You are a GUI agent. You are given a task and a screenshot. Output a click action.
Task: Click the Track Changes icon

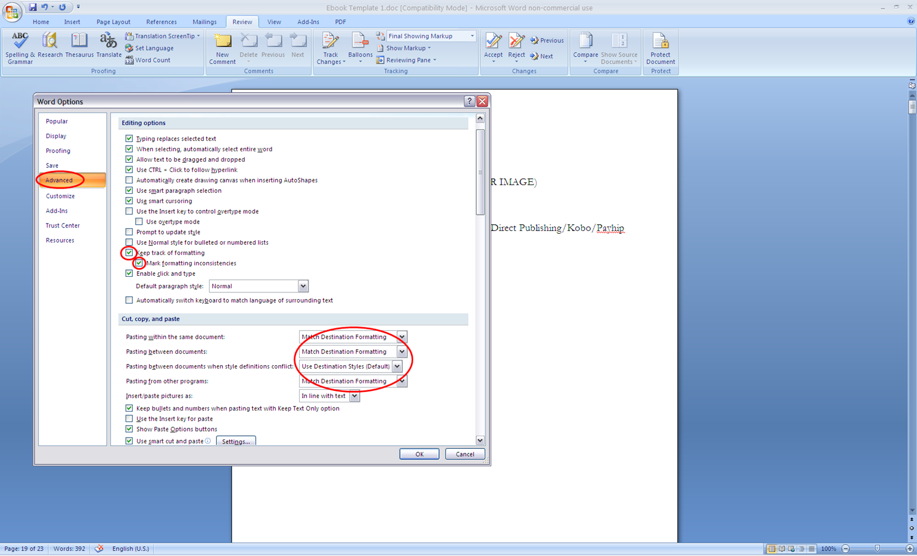pyautogui.click(x=331, y=42)
